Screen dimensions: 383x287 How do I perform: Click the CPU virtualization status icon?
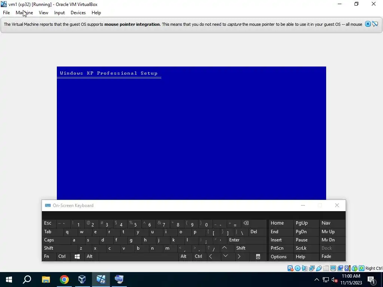pos(347,268)
